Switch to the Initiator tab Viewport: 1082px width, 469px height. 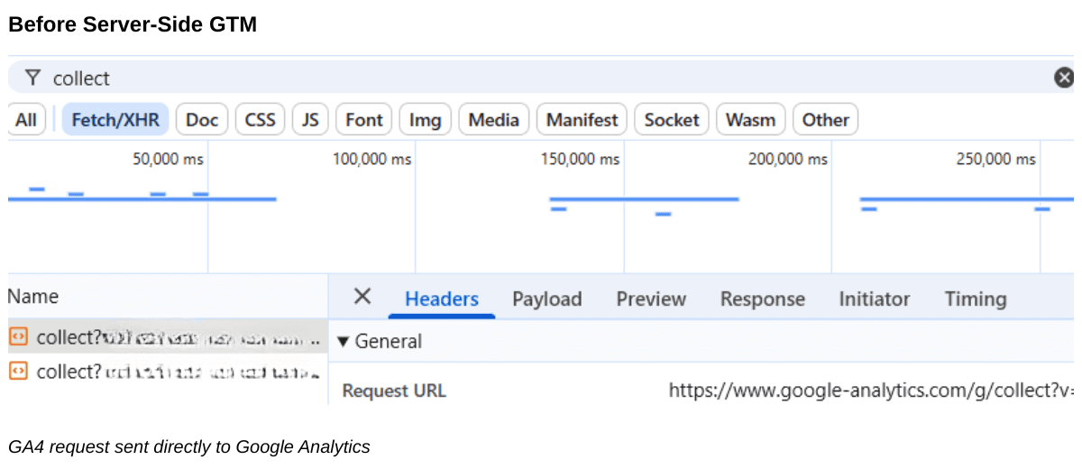coord(875,299)
